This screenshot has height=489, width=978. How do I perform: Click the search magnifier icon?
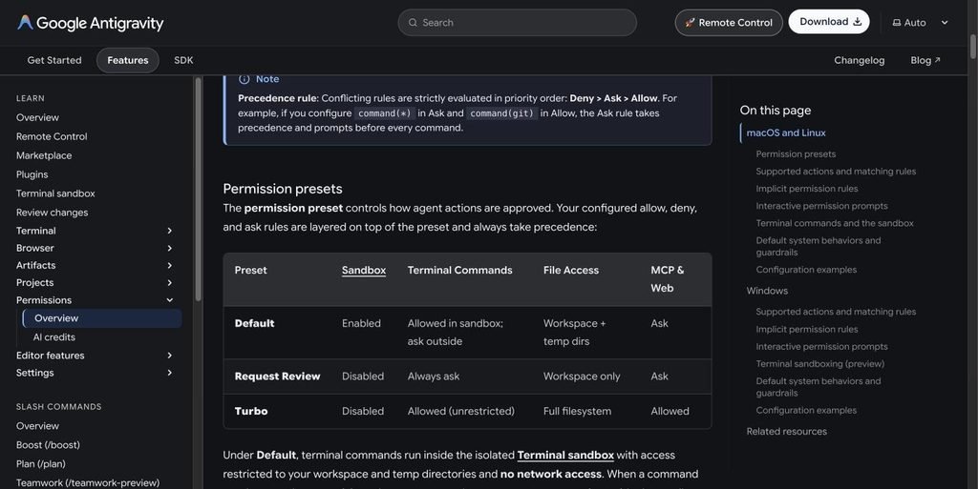[413, 22]
